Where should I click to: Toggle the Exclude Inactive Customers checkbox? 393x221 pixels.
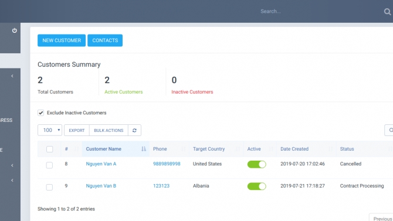(x=40, y=113)
